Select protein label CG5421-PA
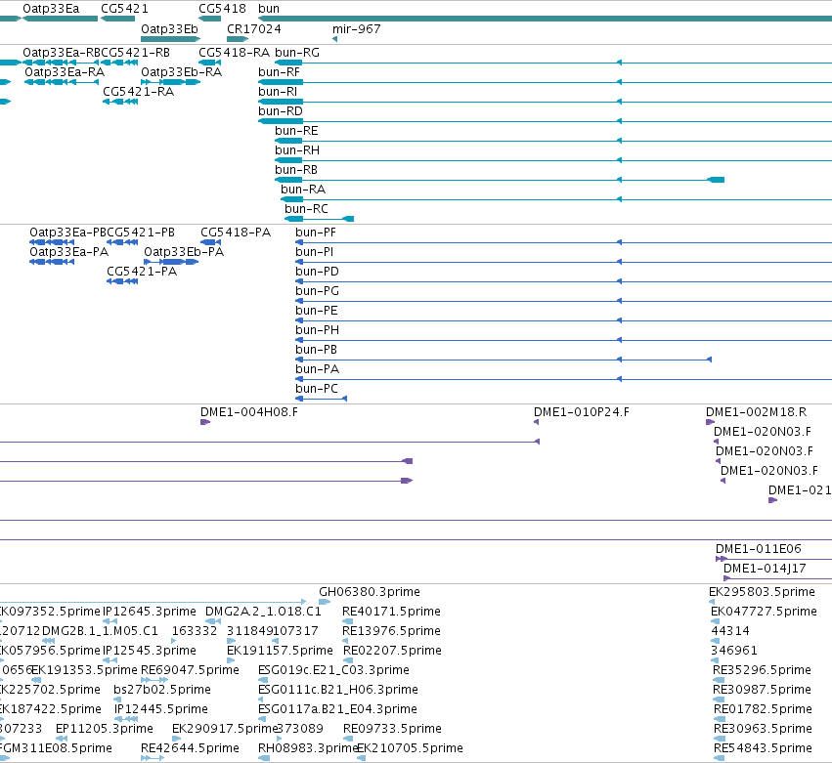832x763 pixels. tap(142, 272)
